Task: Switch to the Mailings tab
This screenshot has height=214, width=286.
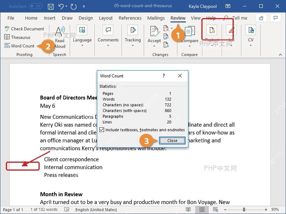Action: pyautogui.click(x=156, y=18)
